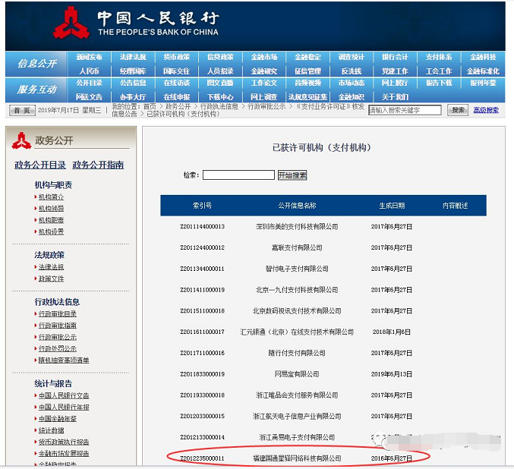Click the People's Bank of China logo
This screenshot has height=469, width=514.
pos(71,22)
